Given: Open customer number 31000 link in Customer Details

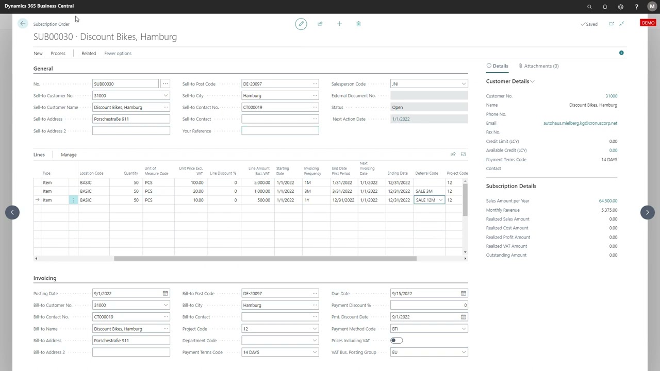Looking at the screenshot, I should point(611,96).
